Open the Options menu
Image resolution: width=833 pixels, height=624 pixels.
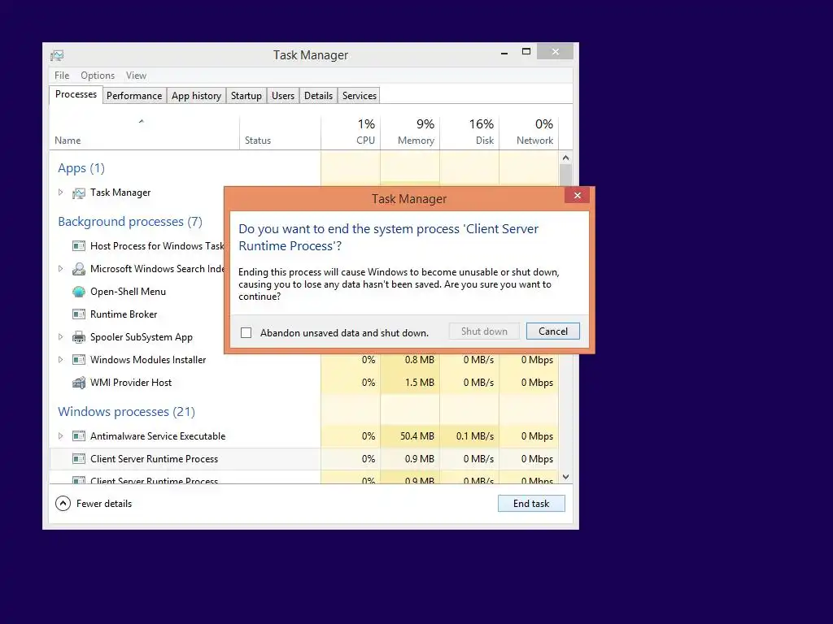tap(98, 76)
